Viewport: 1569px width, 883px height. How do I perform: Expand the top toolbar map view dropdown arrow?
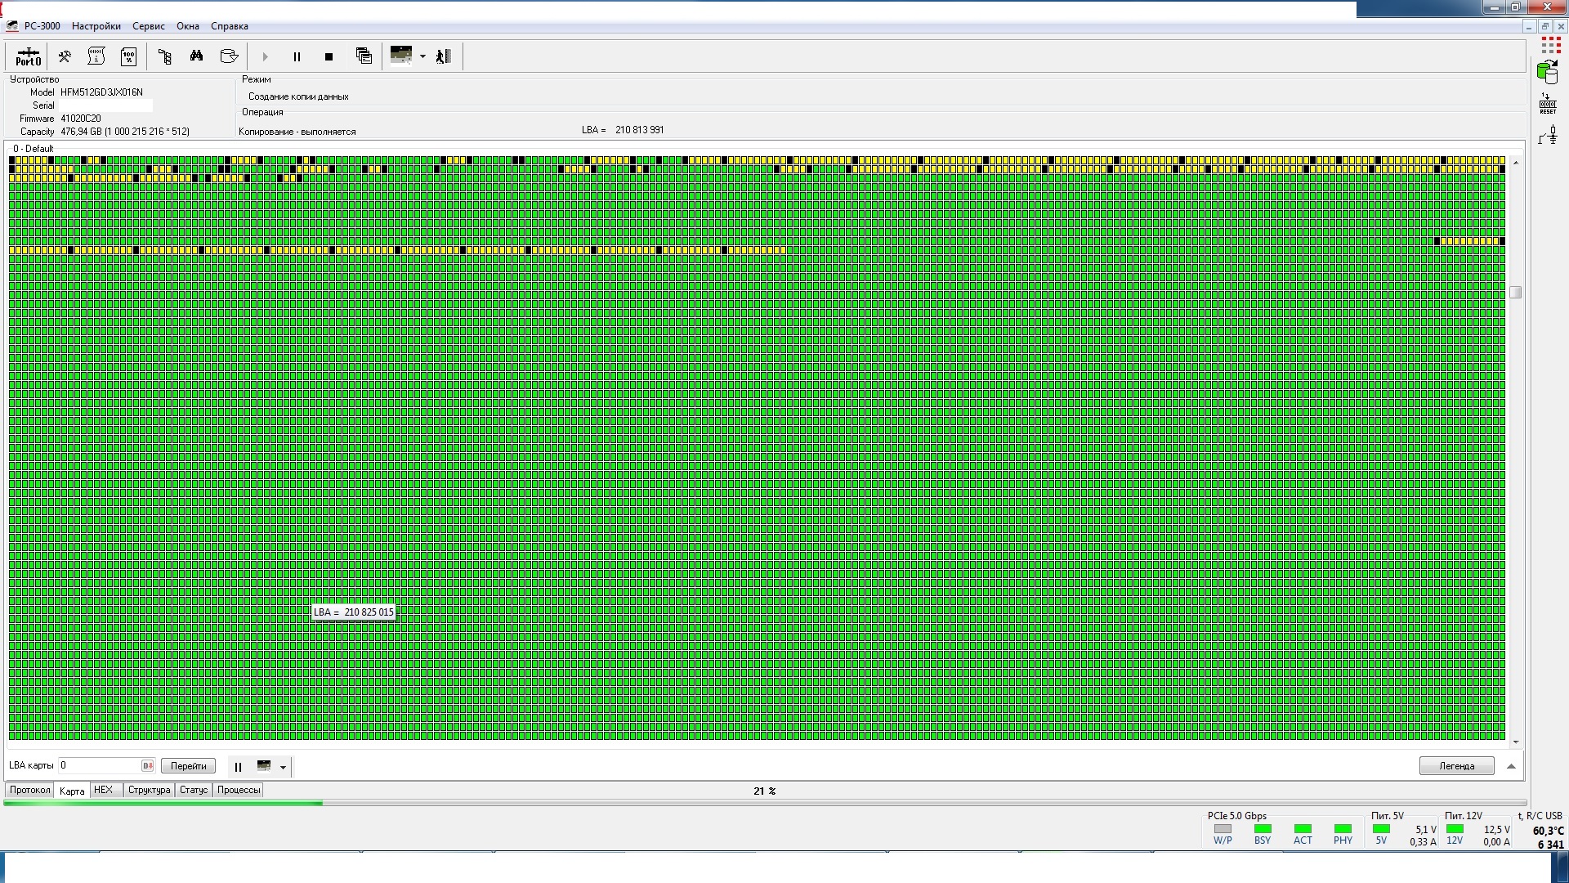[x=422, y=56]
